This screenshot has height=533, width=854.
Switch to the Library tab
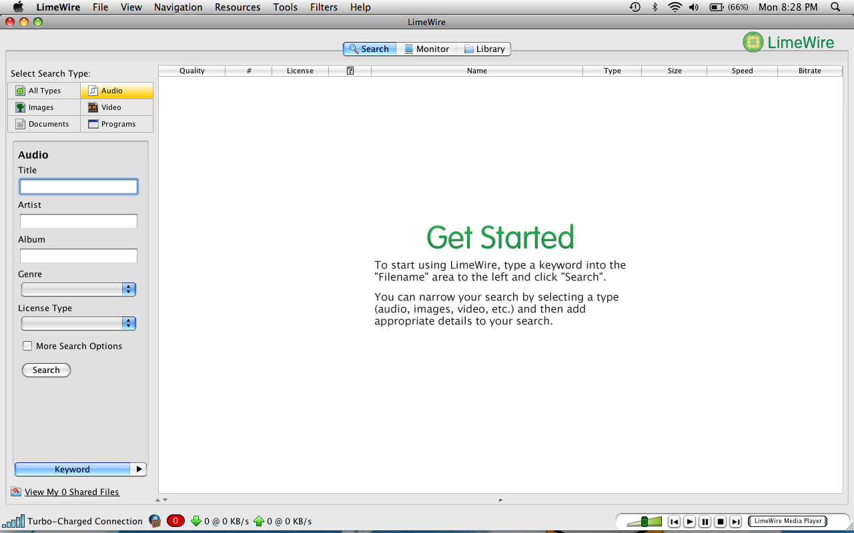(x=484, y=49)
